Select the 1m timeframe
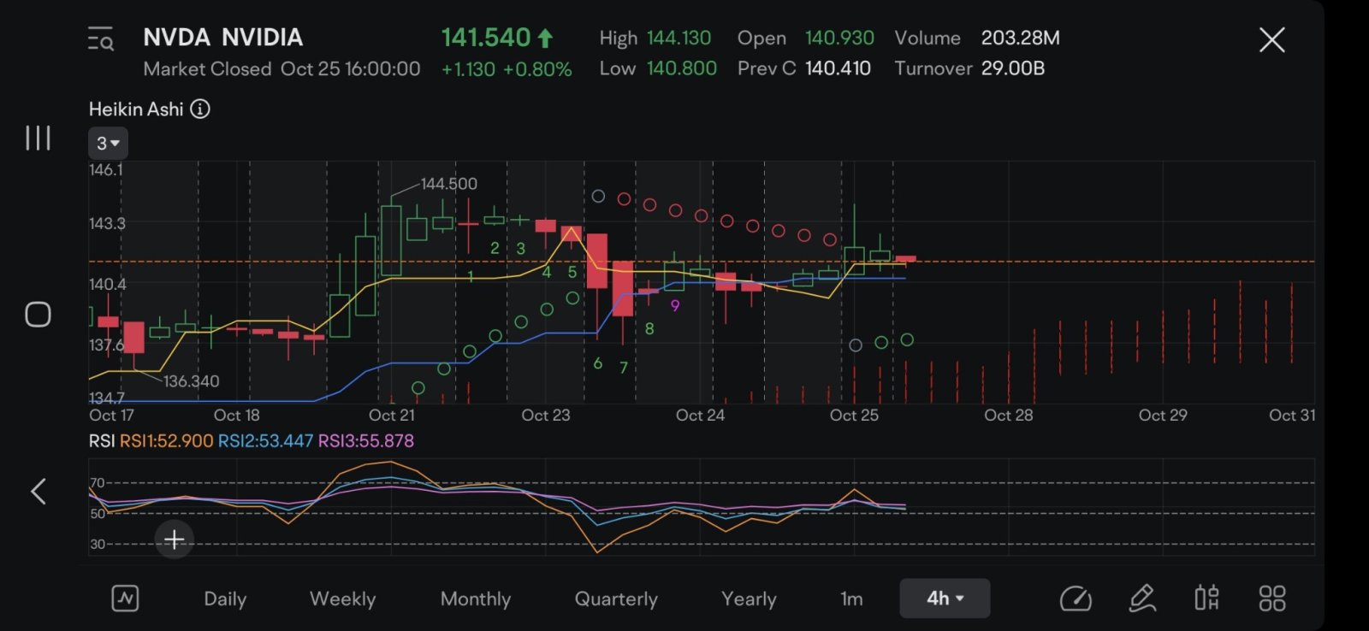 pyautogui.click(x=851, y=599)
